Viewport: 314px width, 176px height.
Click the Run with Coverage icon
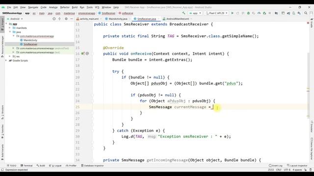click(x=254, y=13)
